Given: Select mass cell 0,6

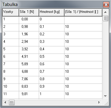Looking at the screenshot, I should [x=52, y=65].
